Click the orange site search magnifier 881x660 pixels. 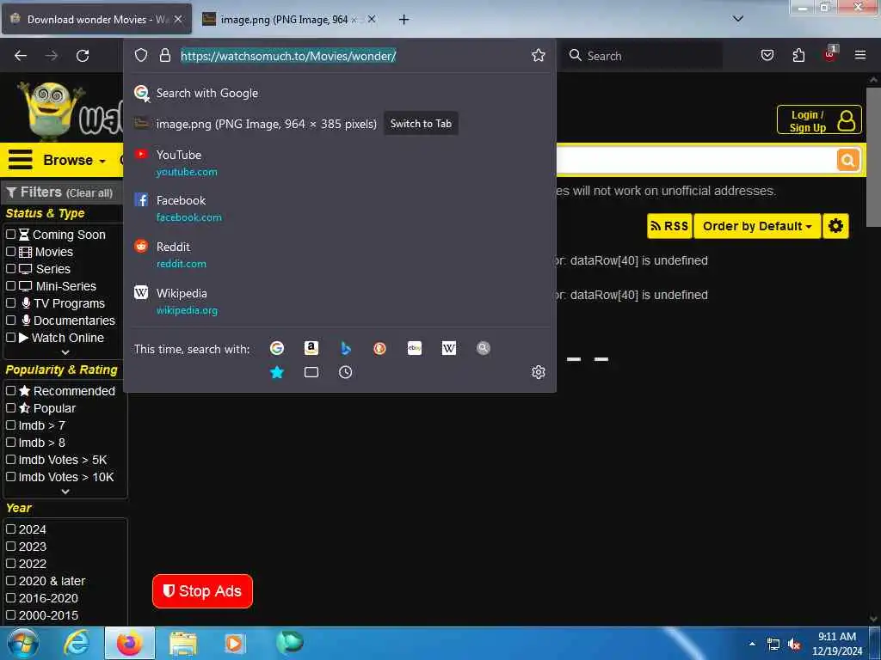847,160
